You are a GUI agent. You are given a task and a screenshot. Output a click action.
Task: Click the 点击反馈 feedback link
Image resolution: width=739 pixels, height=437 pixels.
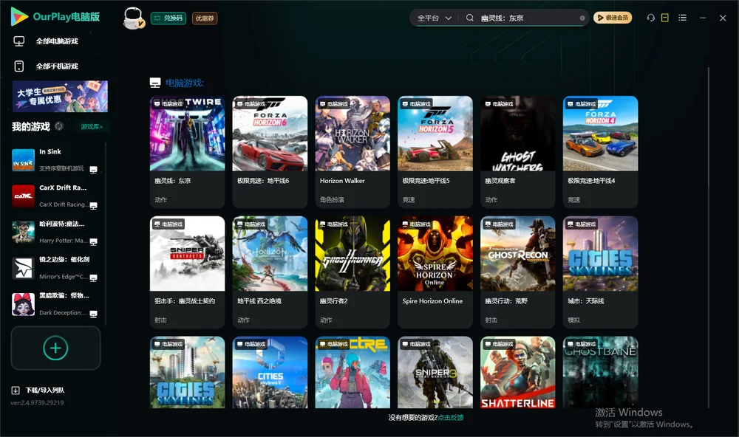point(451,418)
